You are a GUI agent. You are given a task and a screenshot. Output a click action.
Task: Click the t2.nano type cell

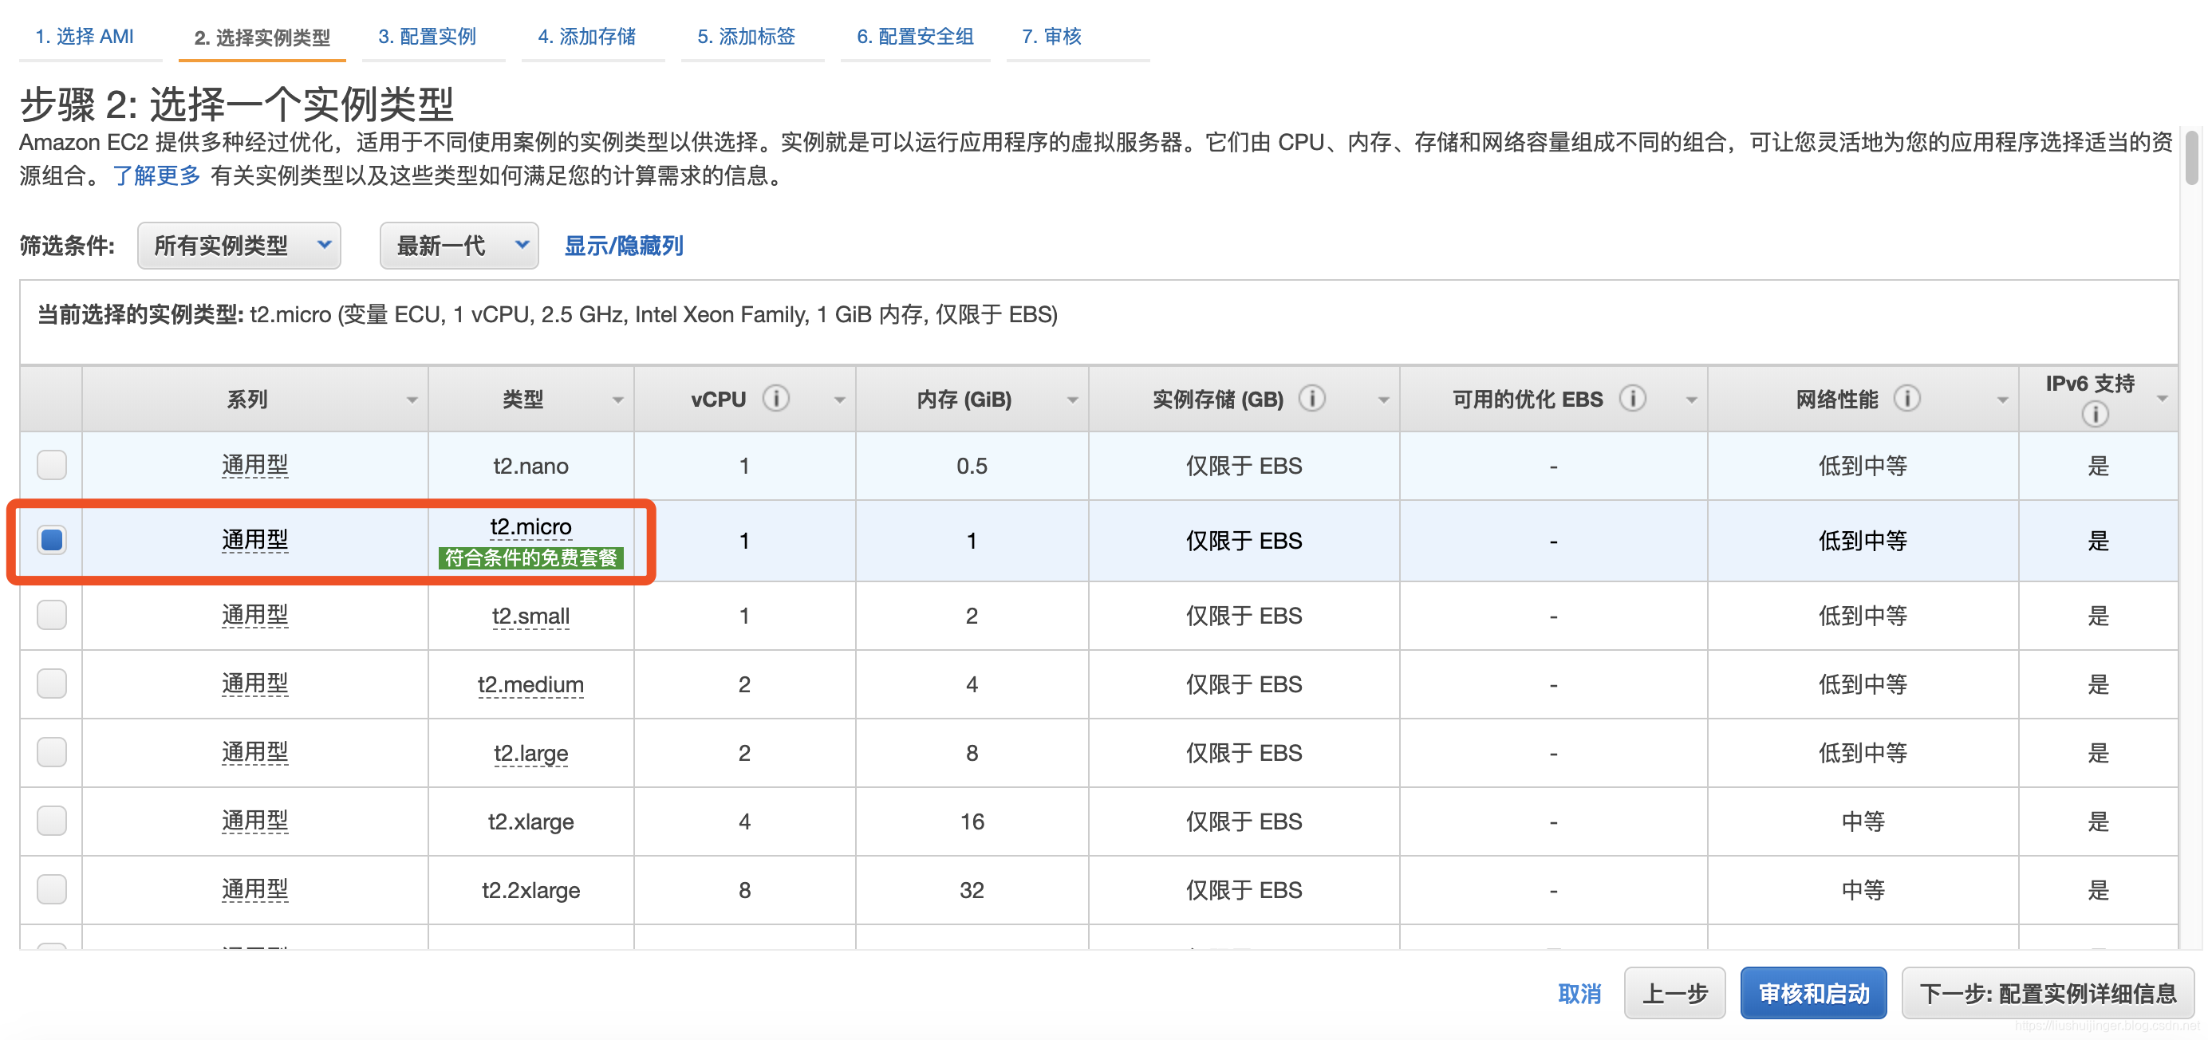[x=530, y=466]
